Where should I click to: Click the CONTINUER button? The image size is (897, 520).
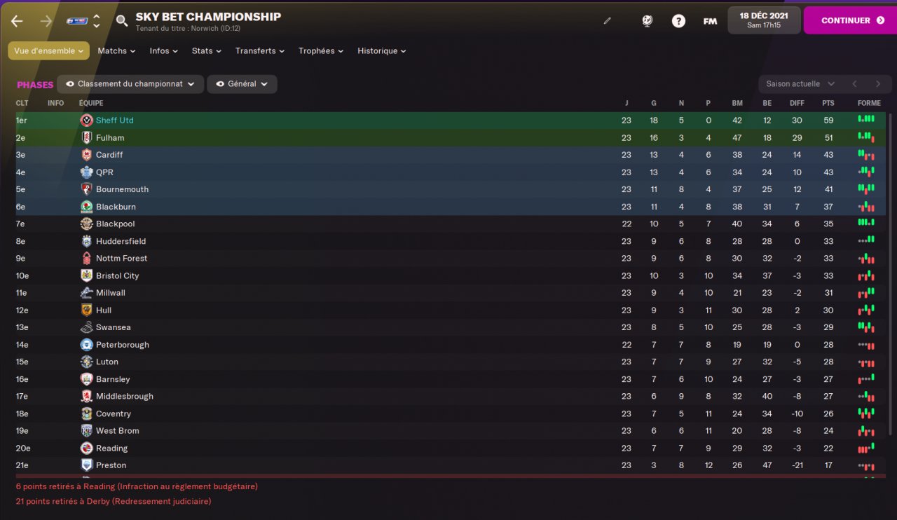(850, 20)
